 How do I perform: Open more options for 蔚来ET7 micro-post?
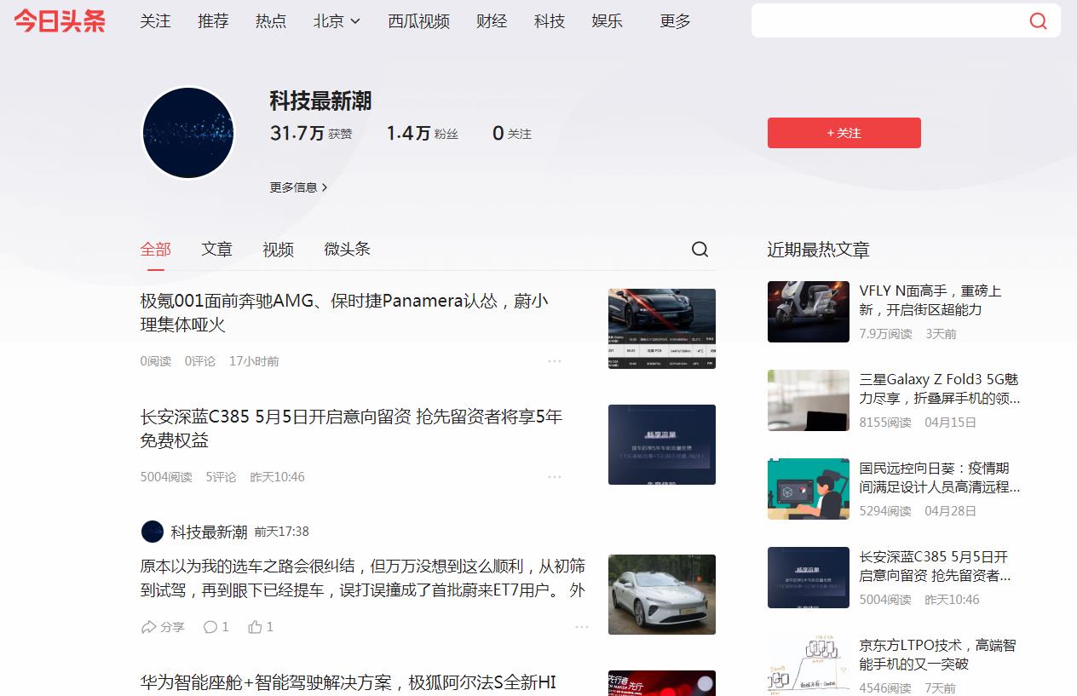tap(582, 627)
